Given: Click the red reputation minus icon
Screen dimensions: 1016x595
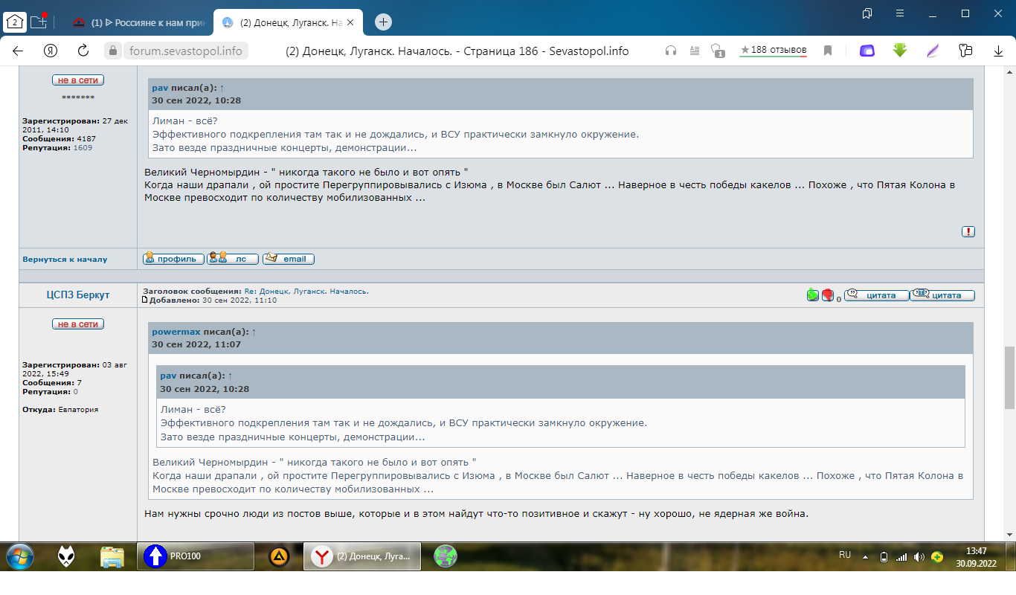Looking at the screenshot, I should (x=828, y=295).
